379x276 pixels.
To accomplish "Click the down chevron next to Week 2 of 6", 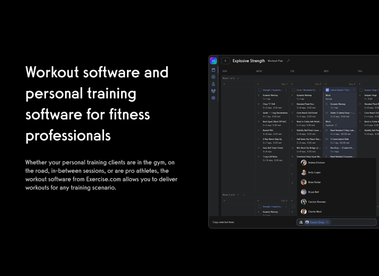I will pyautogui.click(x=243, y=195).
